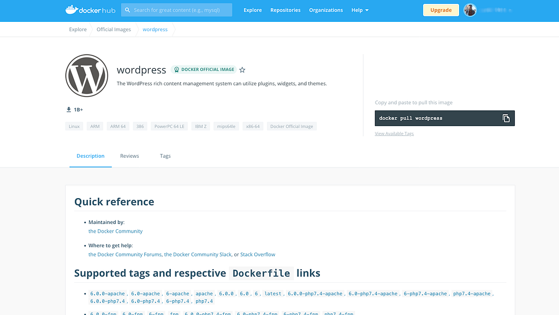Open the latest tag link
The height and width of the screenshot is (315, 559).
pyautogui.click(x=273, y=294)
